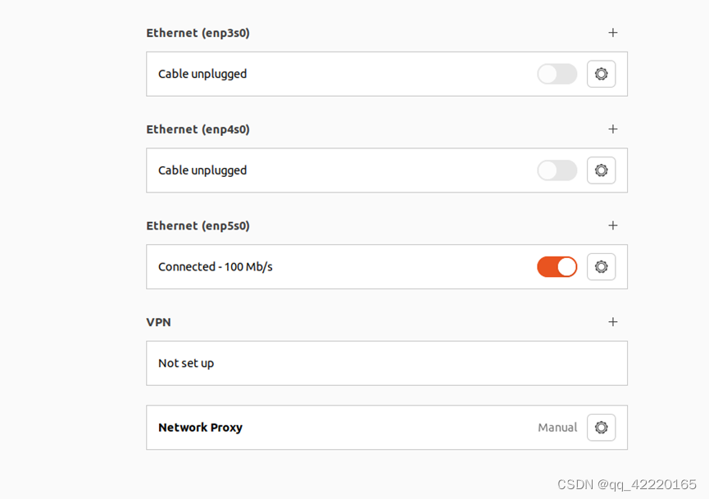Toggle enp3s0 Ethernet switch on
This screenshot has width=709, height=499.
coord(557,74)
